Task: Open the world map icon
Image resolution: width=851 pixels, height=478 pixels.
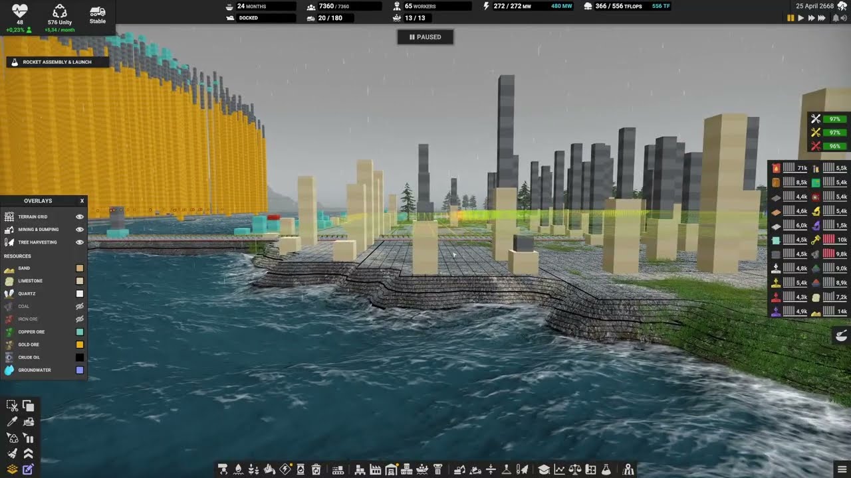Action: (628, 470)
